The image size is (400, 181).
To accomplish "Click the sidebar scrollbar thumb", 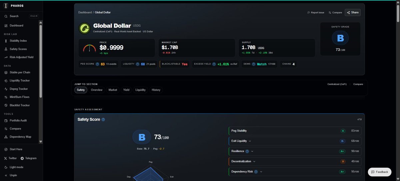I will pos(41,62).
